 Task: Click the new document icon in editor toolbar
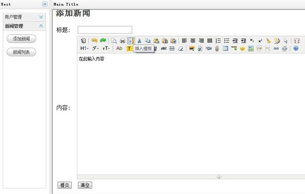(x=83, y=41)
